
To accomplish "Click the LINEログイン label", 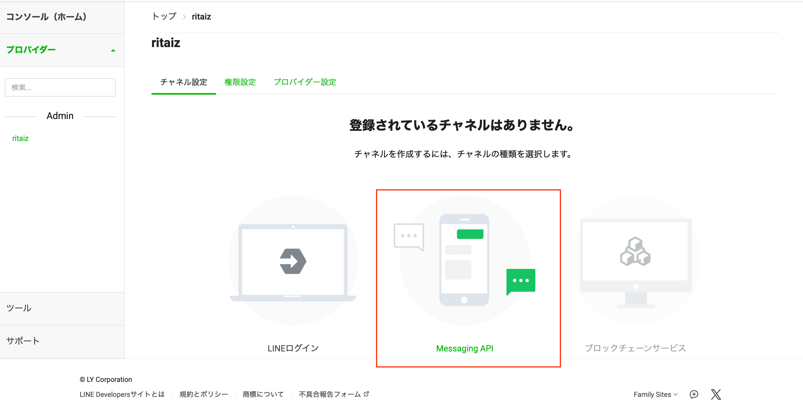I will point(293,348).
